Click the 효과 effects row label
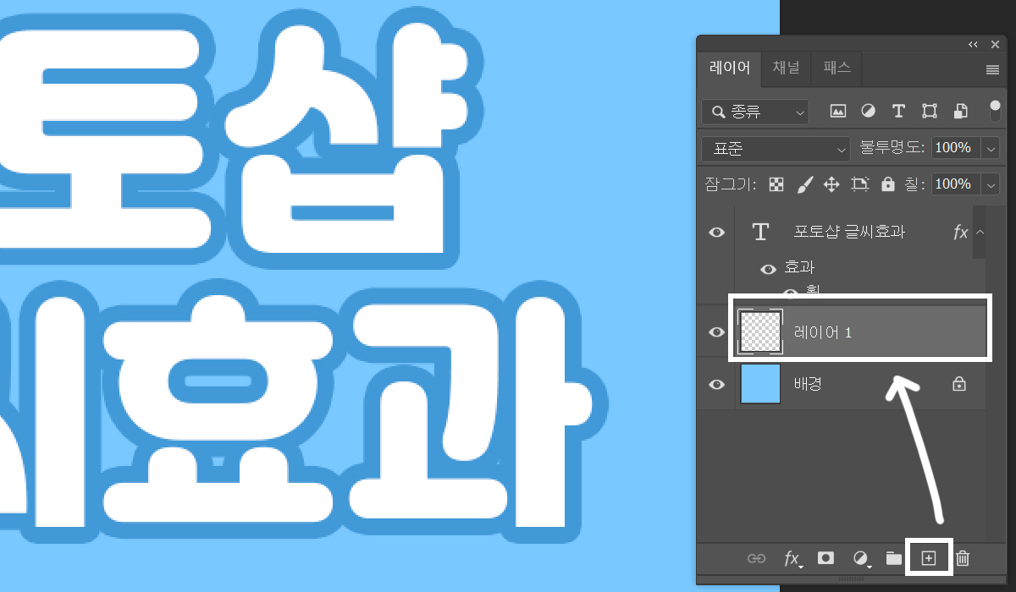 [x=799, y=267]
